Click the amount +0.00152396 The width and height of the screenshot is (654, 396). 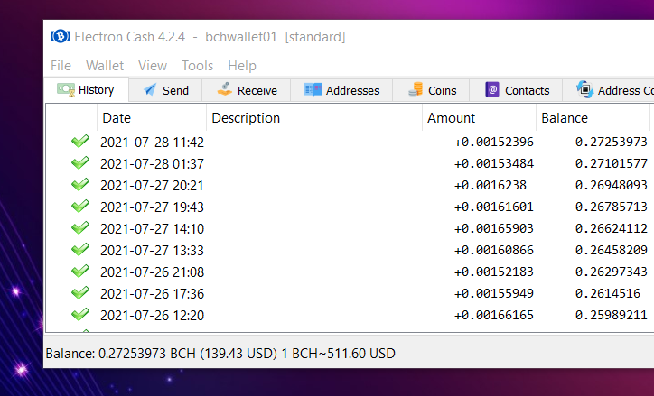click(494, 142)
